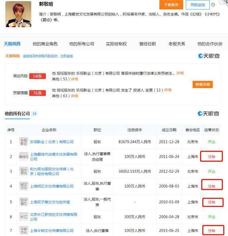Click the 2011-12-28 date cell
The image size is (228, 236).
pyautogui.click(x=169, y=142)
